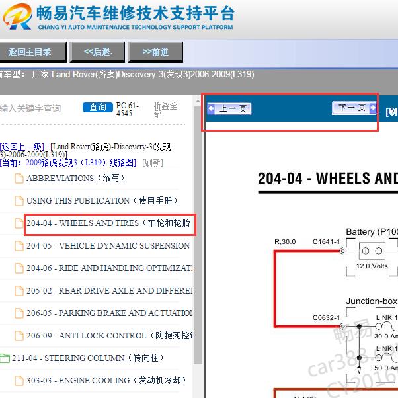This screenshot has width=398, height=398.
Task: Select 204-04 WHEELS AND TIRES entry
Action: [108, 223]
